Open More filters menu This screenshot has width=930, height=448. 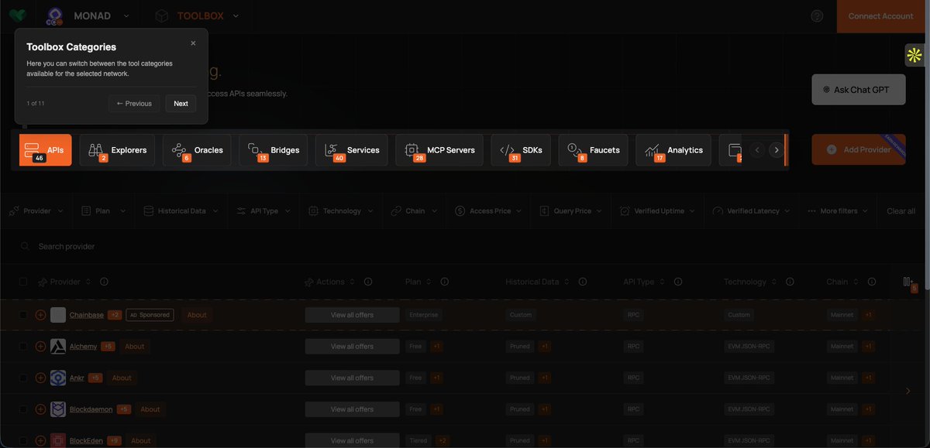tap(838, 210)
